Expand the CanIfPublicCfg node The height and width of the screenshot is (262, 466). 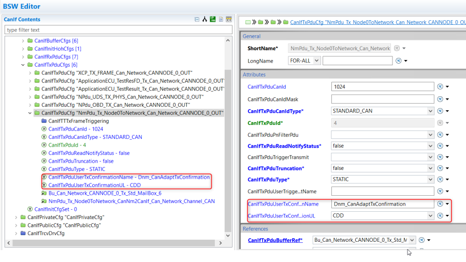click(x=16, y=225)
